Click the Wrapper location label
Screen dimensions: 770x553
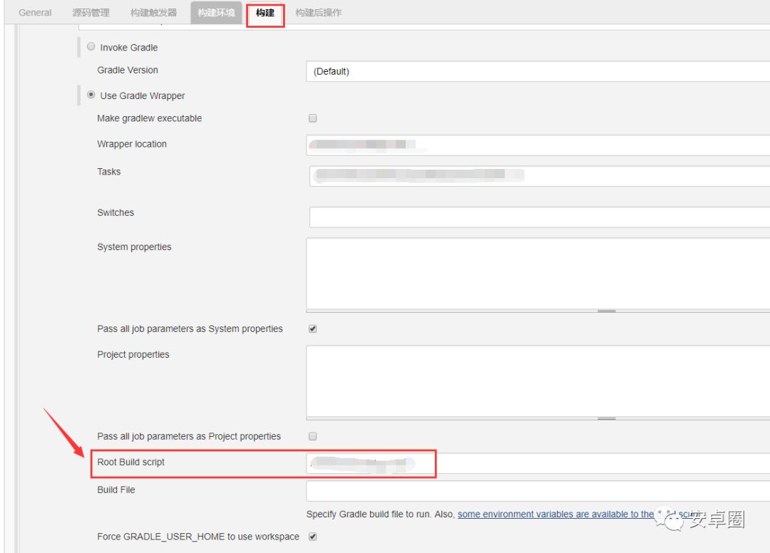[132, 144]
